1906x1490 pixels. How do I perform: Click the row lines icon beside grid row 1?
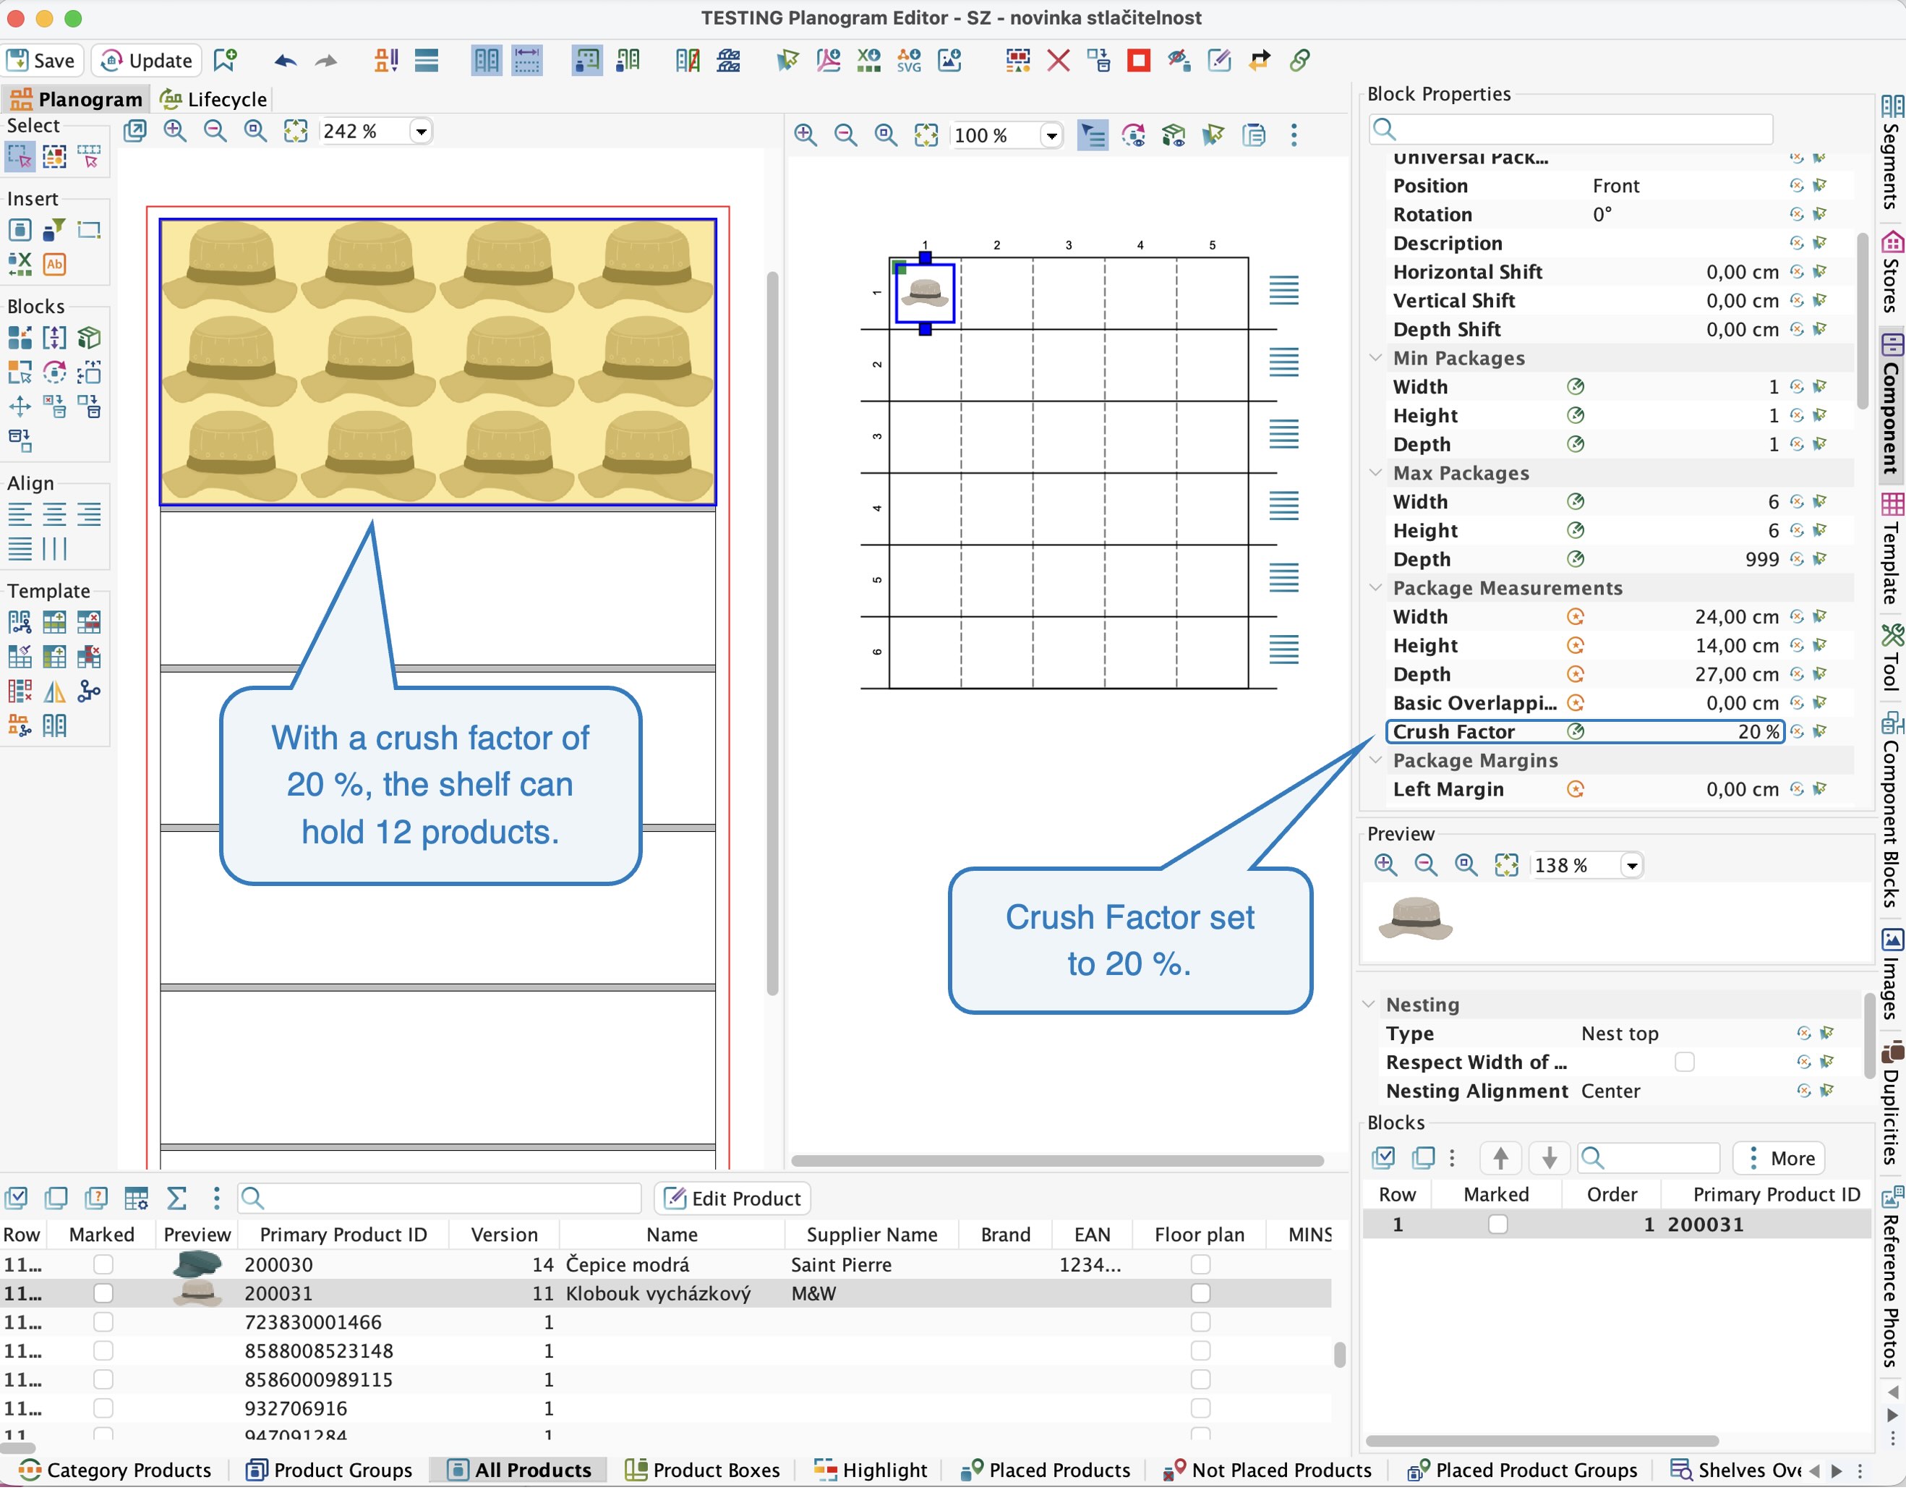point(1283,291)
